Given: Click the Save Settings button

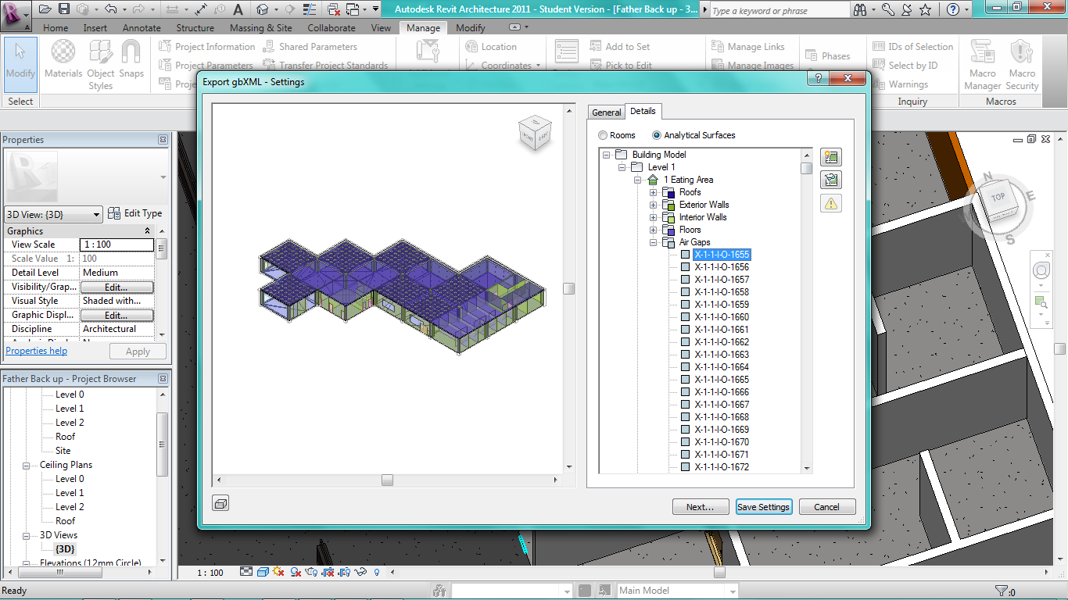Looking at the screenshot, I should [763, 507].
